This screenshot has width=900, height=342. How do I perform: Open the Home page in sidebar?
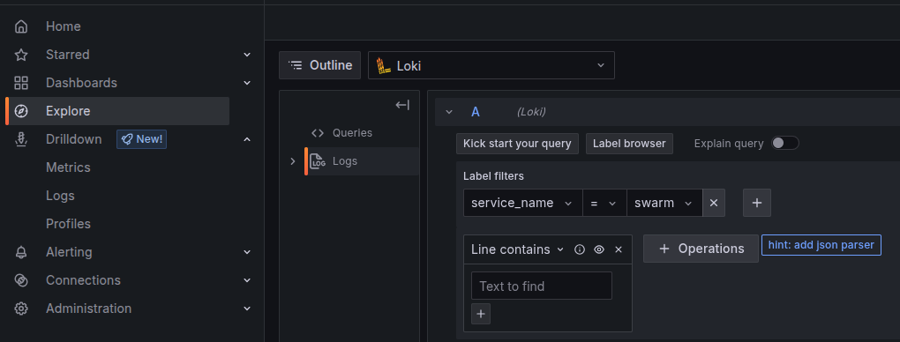point(64,26)
